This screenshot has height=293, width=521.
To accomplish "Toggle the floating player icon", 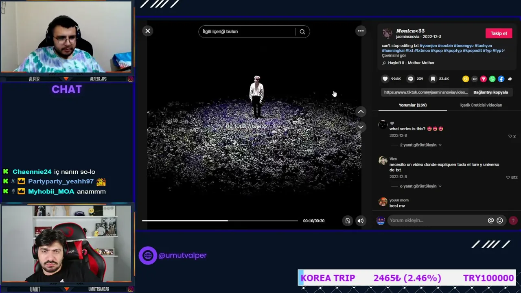I will coord(348,221).
